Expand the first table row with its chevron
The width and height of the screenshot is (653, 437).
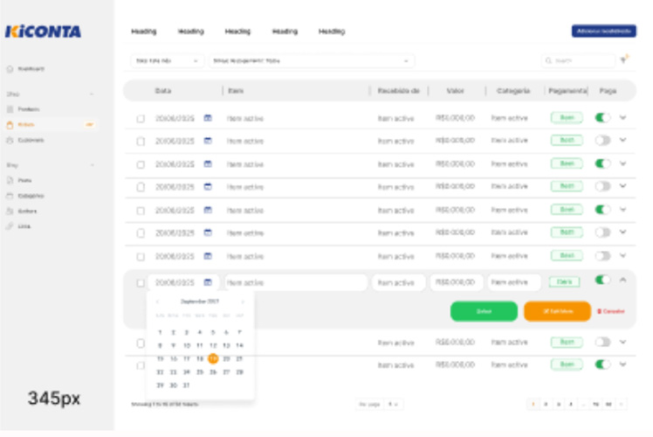(622, 117)
